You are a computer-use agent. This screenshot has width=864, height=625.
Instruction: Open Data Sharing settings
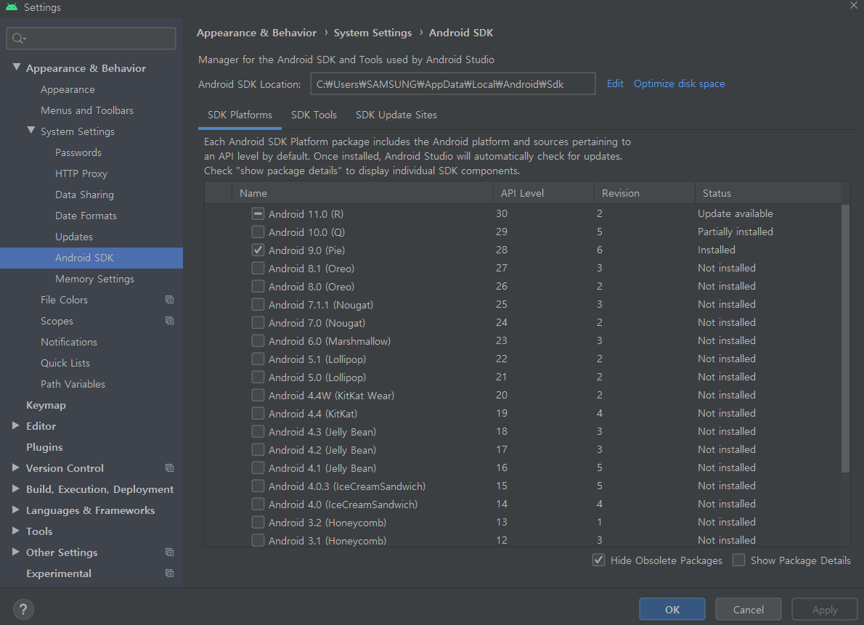(84, 195)
